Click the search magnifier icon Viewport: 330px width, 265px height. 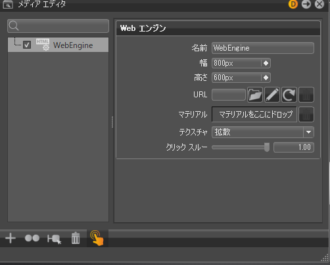click(14, 26)
